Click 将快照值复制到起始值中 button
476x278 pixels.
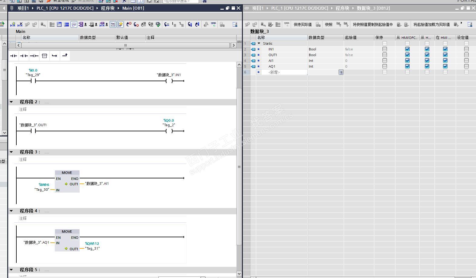(373, 24)
